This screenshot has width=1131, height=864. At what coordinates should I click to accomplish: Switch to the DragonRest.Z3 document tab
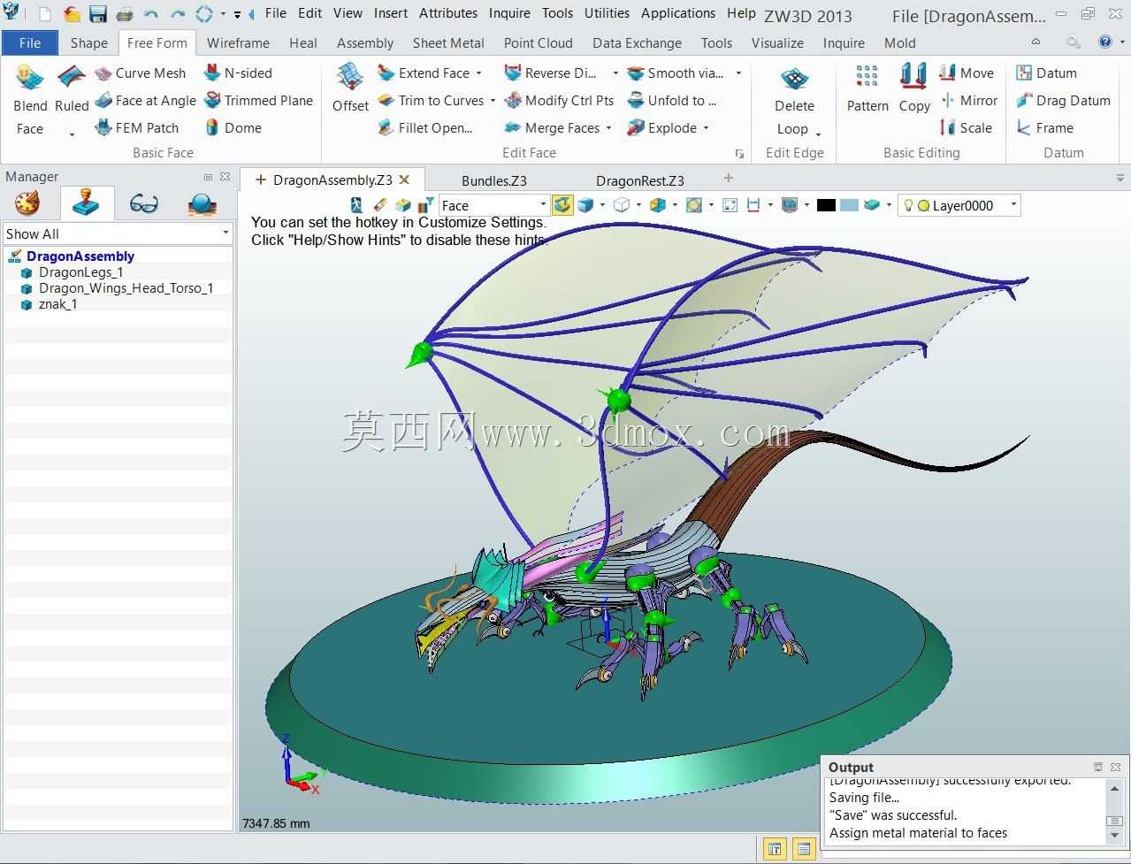pyautogui.click(x=639, y=180)
